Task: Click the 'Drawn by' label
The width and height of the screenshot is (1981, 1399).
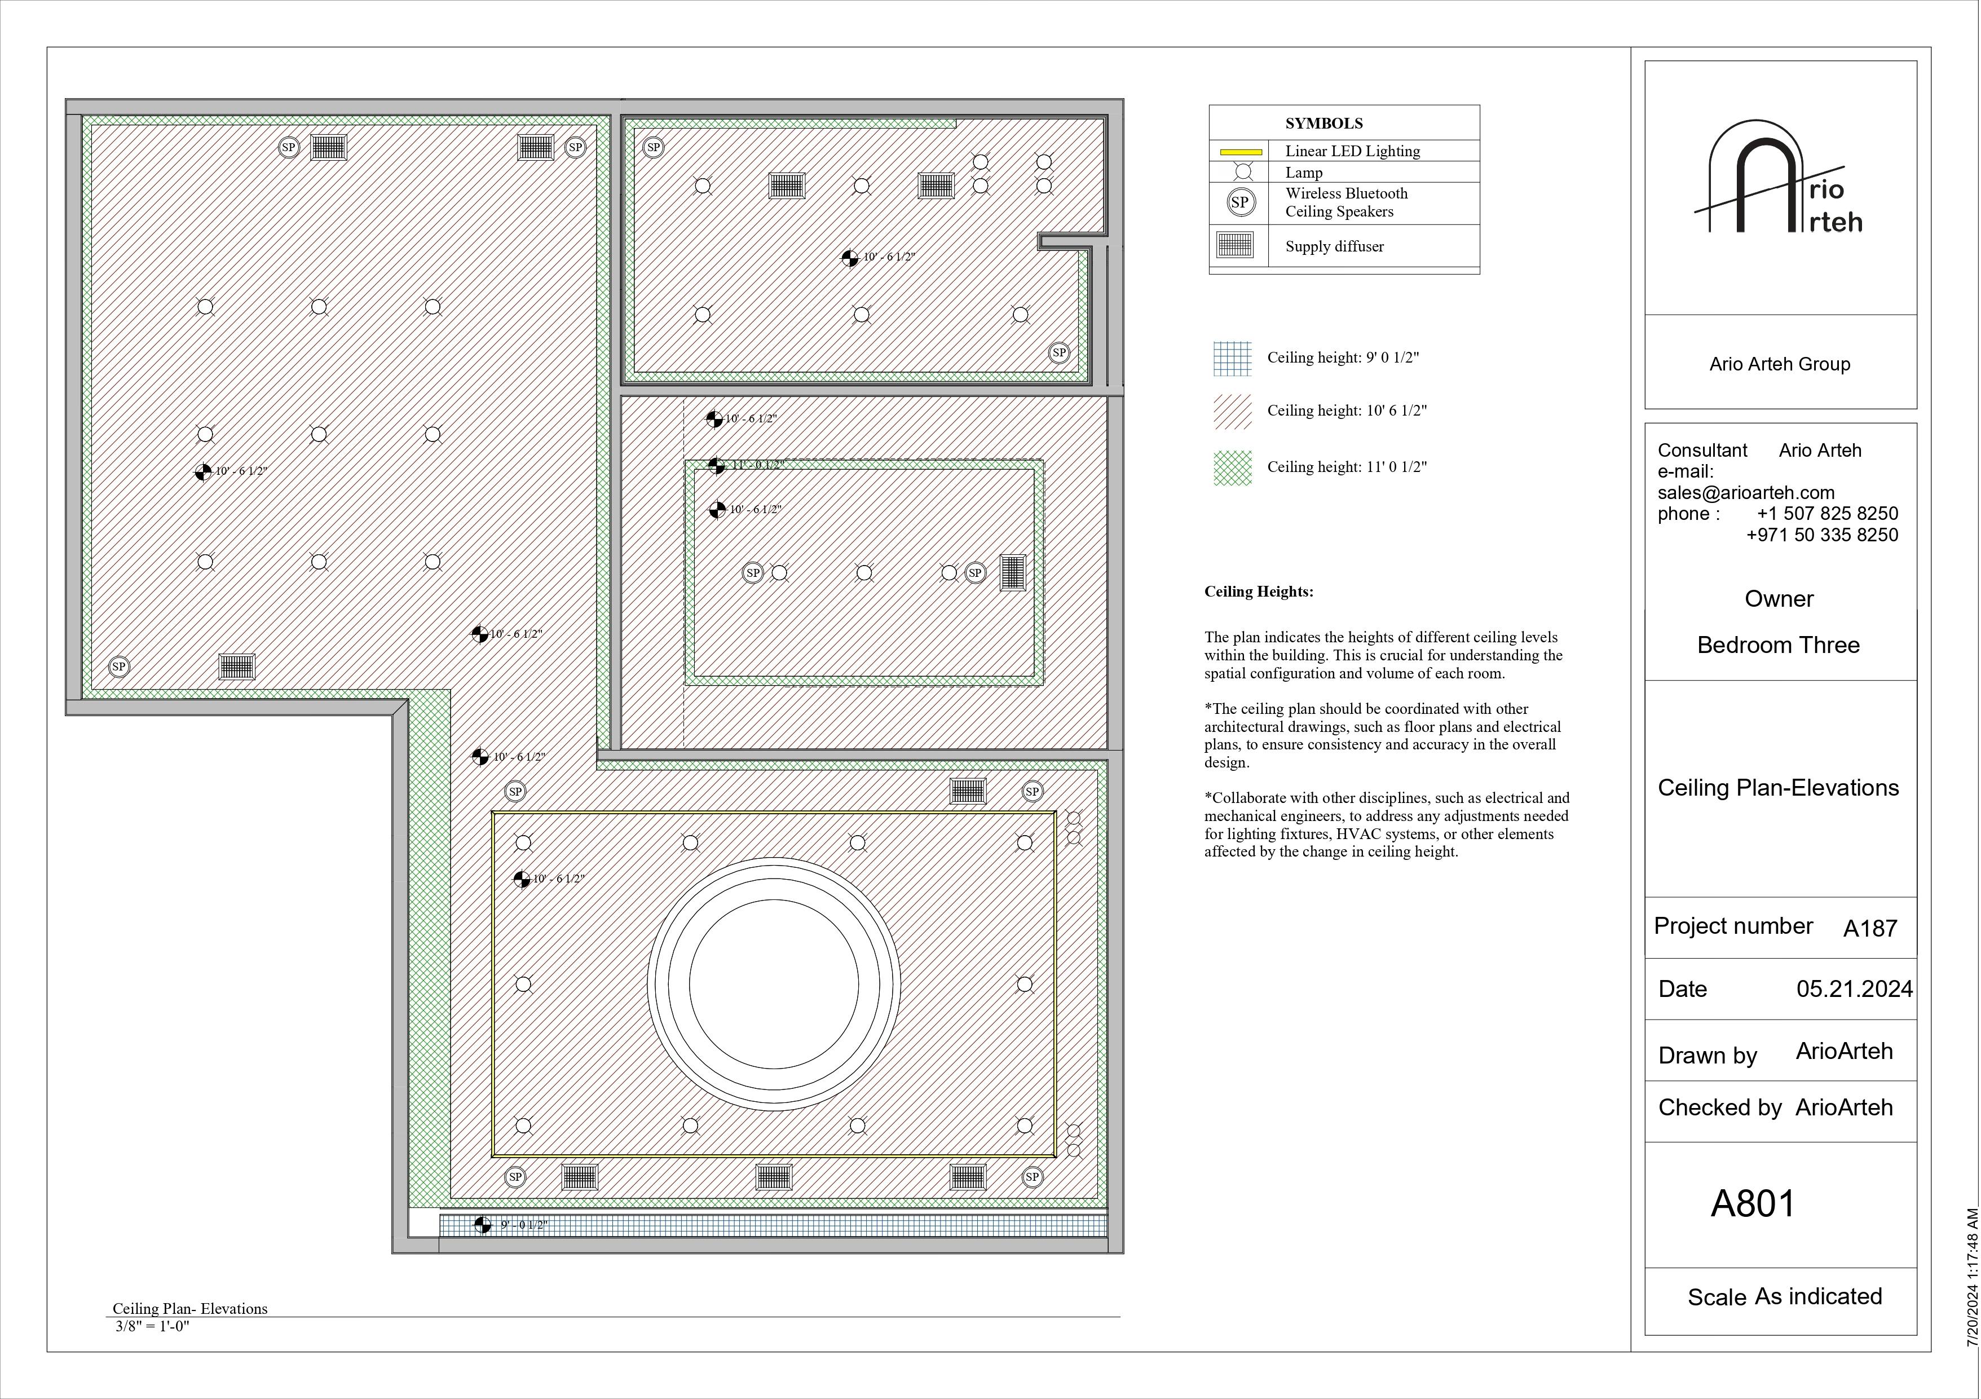Action: 1708,1056
